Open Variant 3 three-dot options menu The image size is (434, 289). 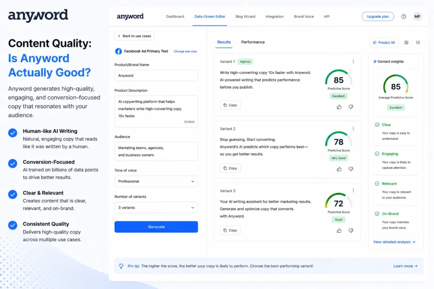click(353, 190)
